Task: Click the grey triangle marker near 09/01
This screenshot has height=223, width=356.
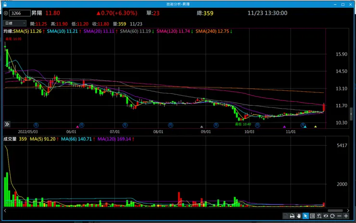Action: (x=202, y=126)
